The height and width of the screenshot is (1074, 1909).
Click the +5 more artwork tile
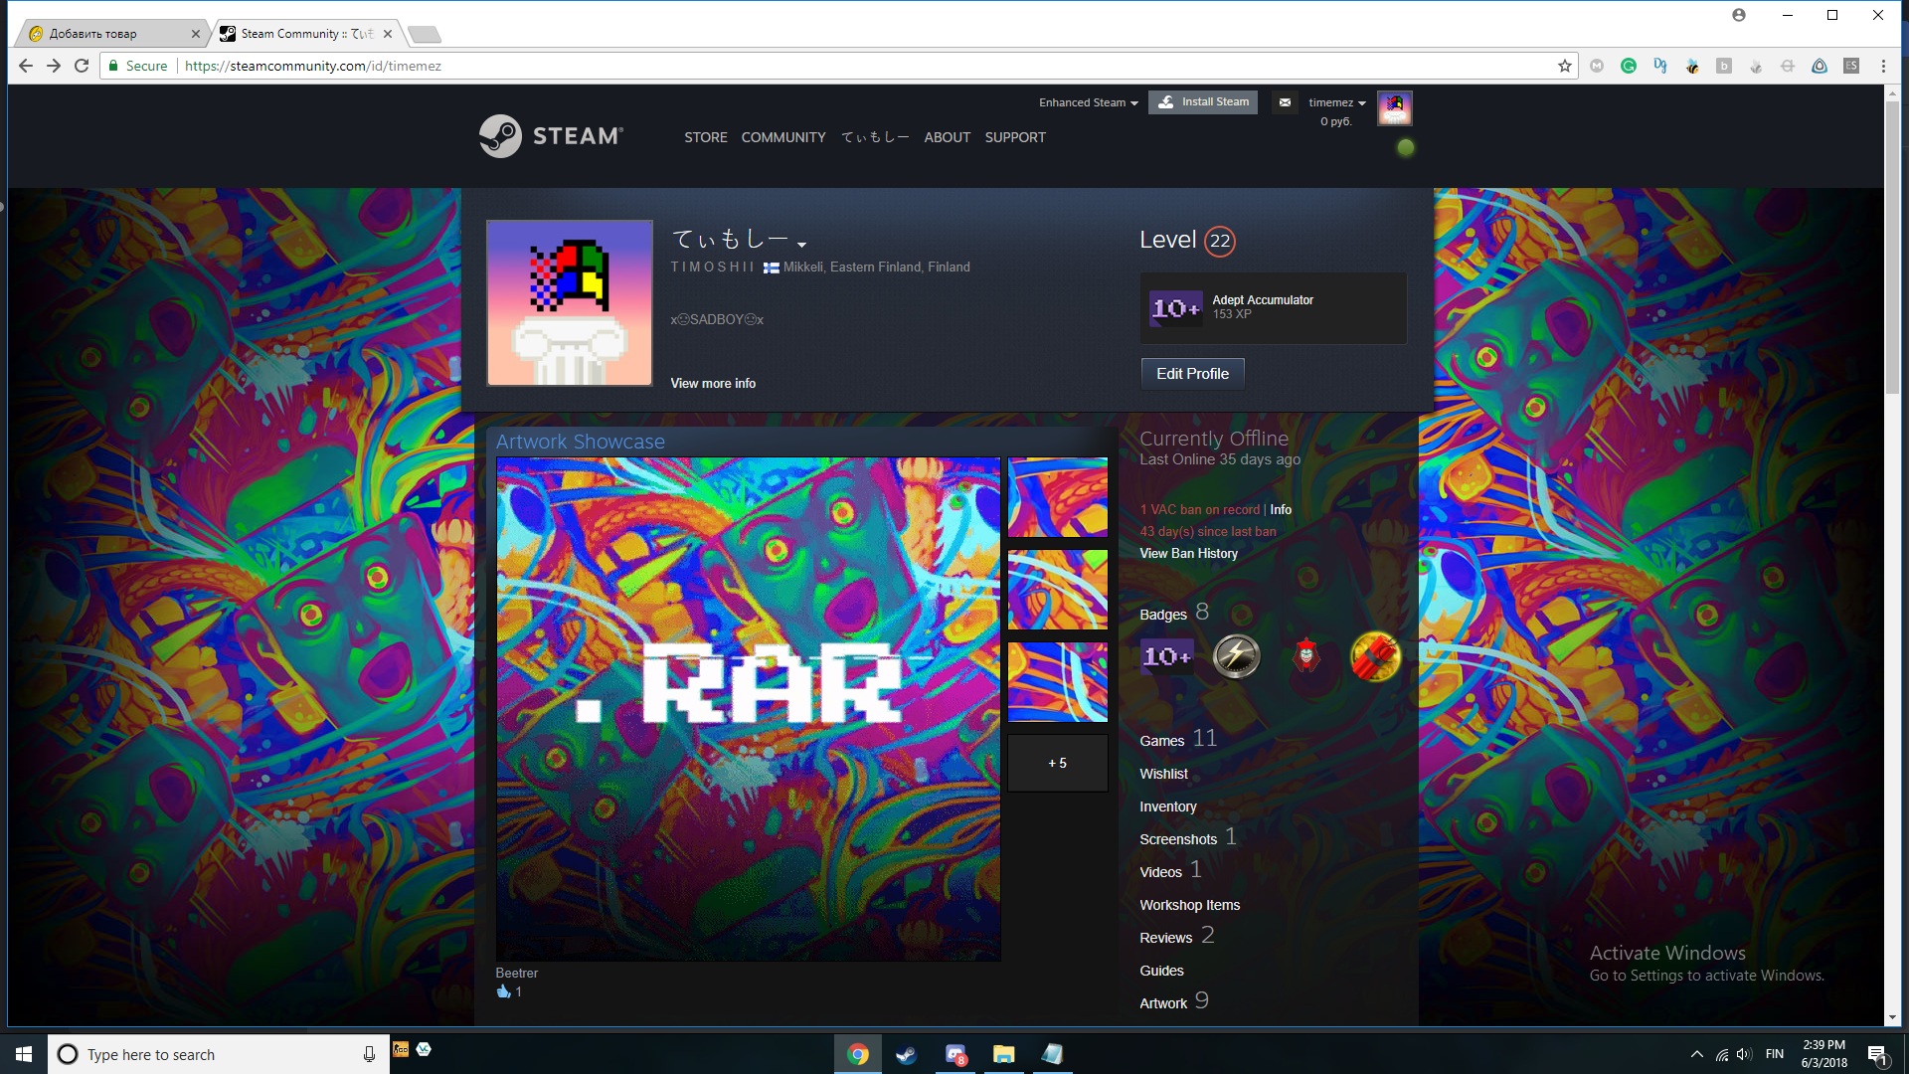tap(1057, 763)
